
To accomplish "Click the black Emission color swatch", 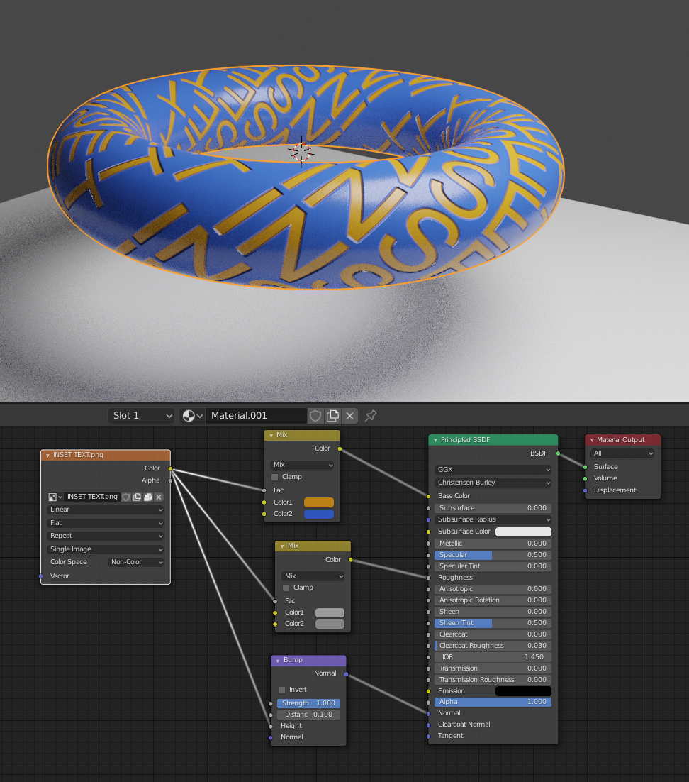I will pyautogui.click(x=523, y=691).
